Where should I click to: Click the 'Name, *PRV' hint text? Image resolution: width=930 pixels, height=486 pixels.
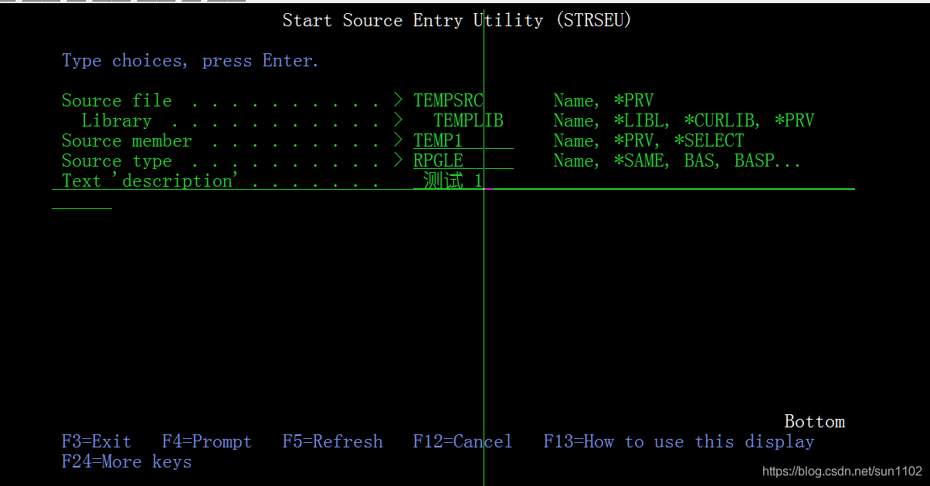603,101
